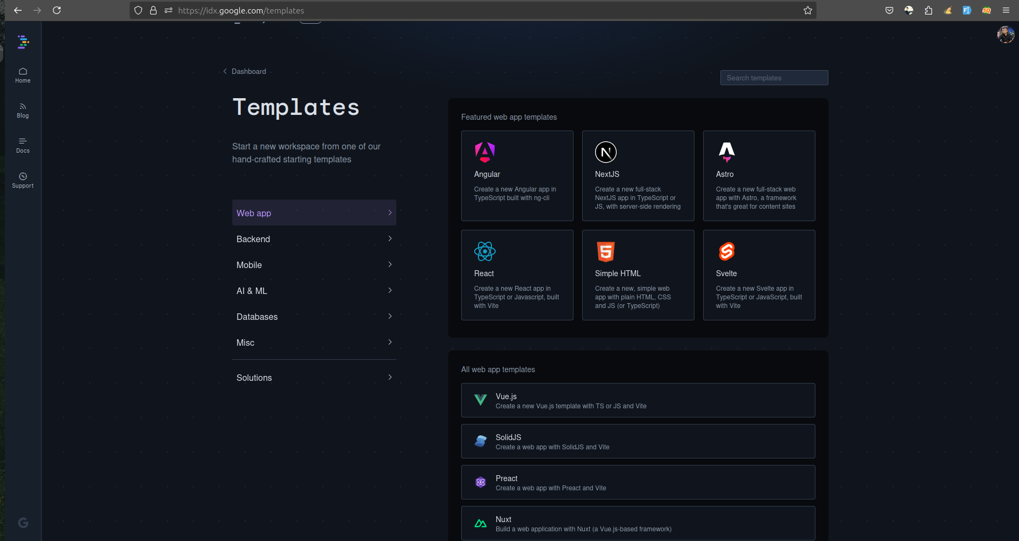Bookmark this page with star icon
1019x541 pixels.
pos(808,10)
